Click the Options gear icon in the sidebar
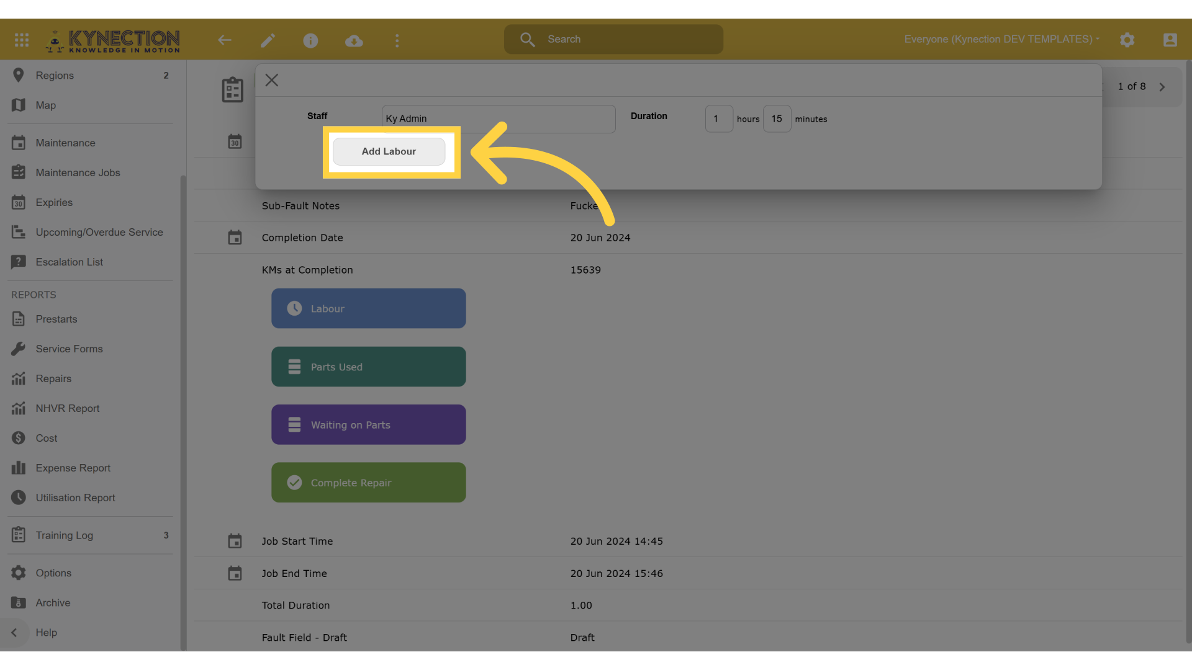 (x=19, y=573)
